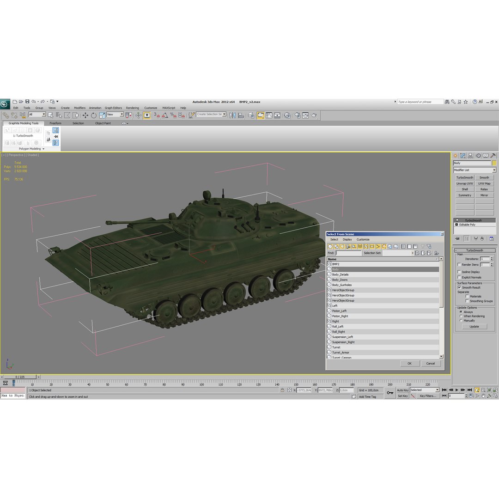This screenshot has height=499, width=499.
Task: Click the Body object color swatch
Action: [x=494, y=163]
